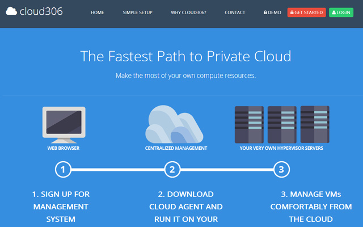This screenshot has width=363, height=227.
Task: Click the step 3 circle marker
Action: [x=281, y=170]
